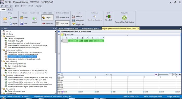Open the Language menu

(x=38, y=6)
